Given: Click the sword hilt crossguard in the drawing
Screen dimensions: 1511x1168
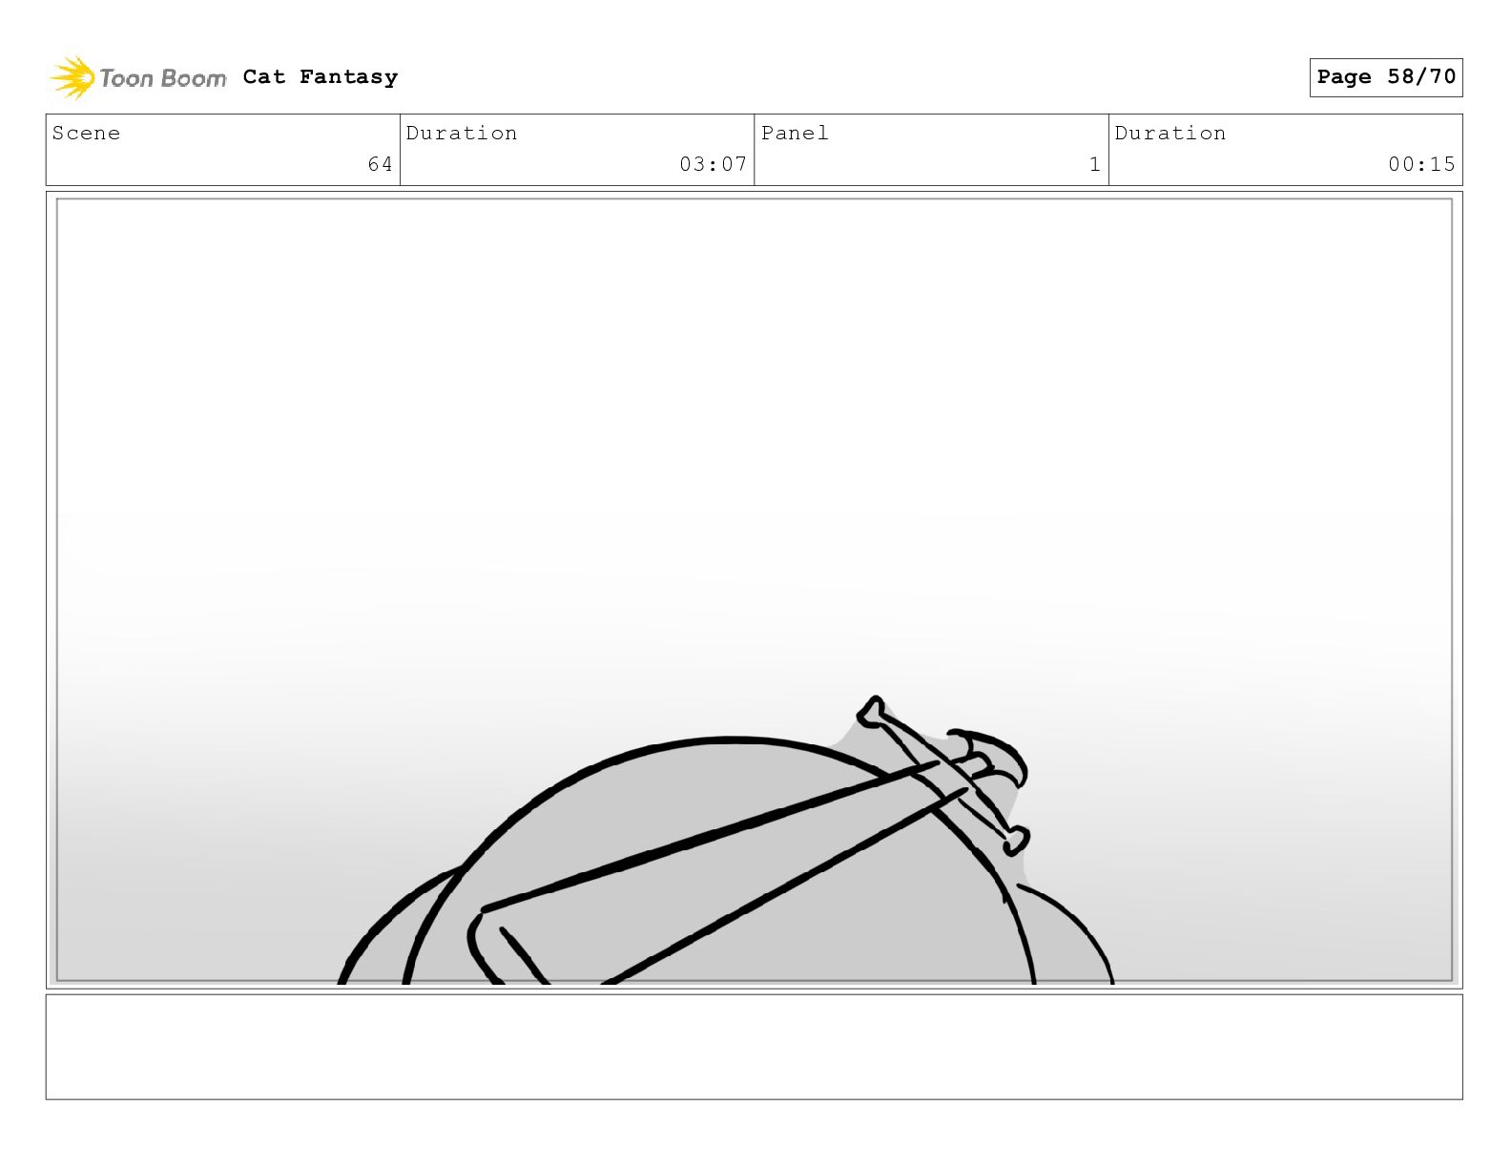Looking at the screenshot, I should pos(944,775).
